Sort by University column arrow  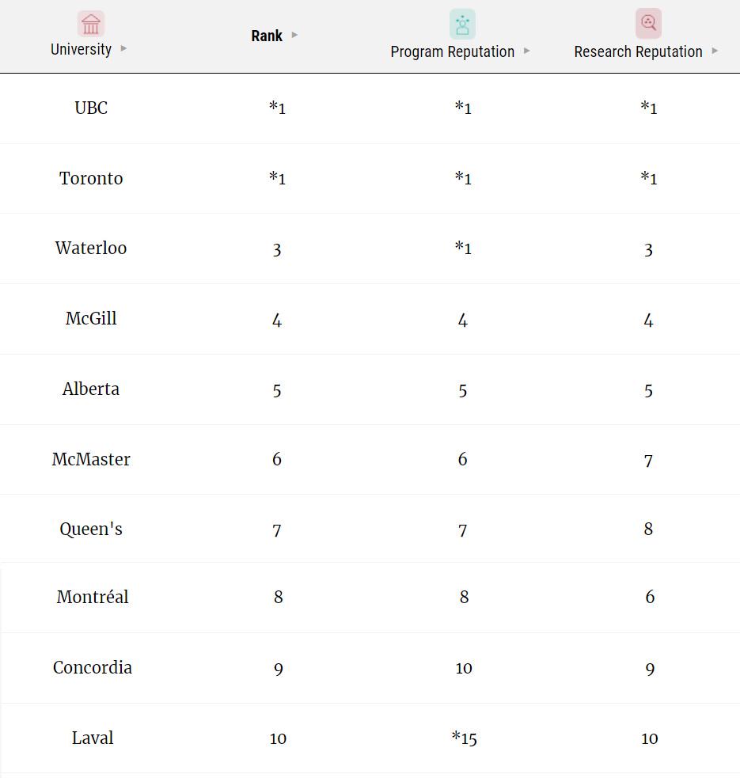tap(123, 49)
